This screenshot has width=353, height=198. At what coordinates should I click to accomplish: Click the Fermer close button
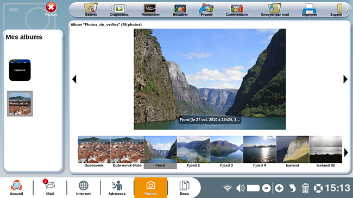[51, 9]
